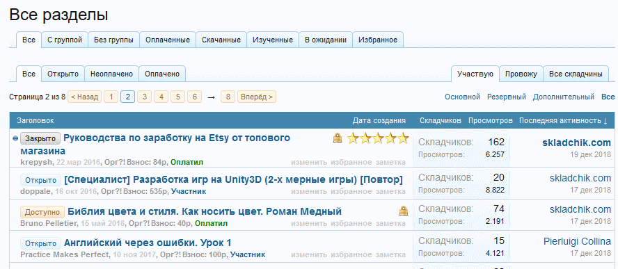
Task: Click избранное on the Unity3D row
Action: (351, 192)
